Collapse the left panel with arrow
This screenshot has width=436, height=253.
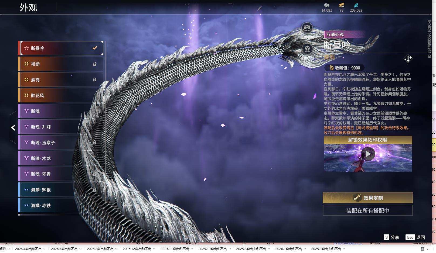pyautogui.click(x=13, y=127)
